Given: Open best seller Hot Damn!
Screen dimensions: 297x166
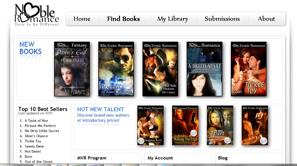Looking at the screenshot, I should coord(33,151).
